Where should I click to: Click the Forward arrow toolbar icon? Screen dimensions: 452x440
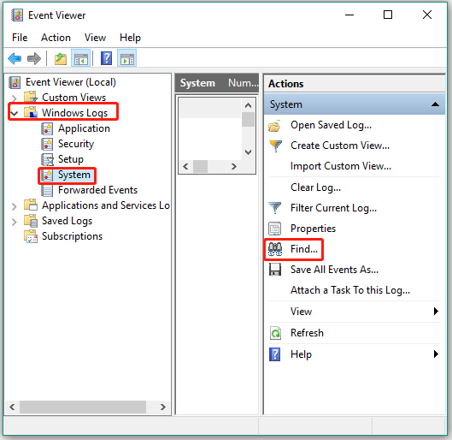tap(34, 58)
